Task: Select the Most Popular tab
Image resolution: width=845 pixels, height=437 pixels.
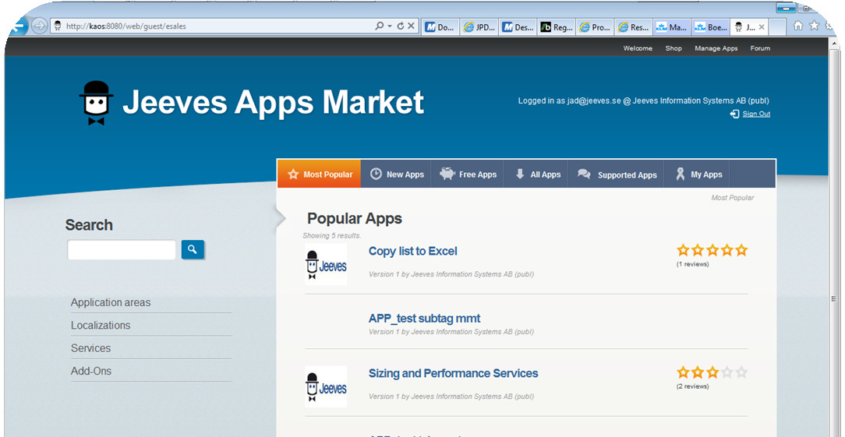Action: [x=320, y=174]
